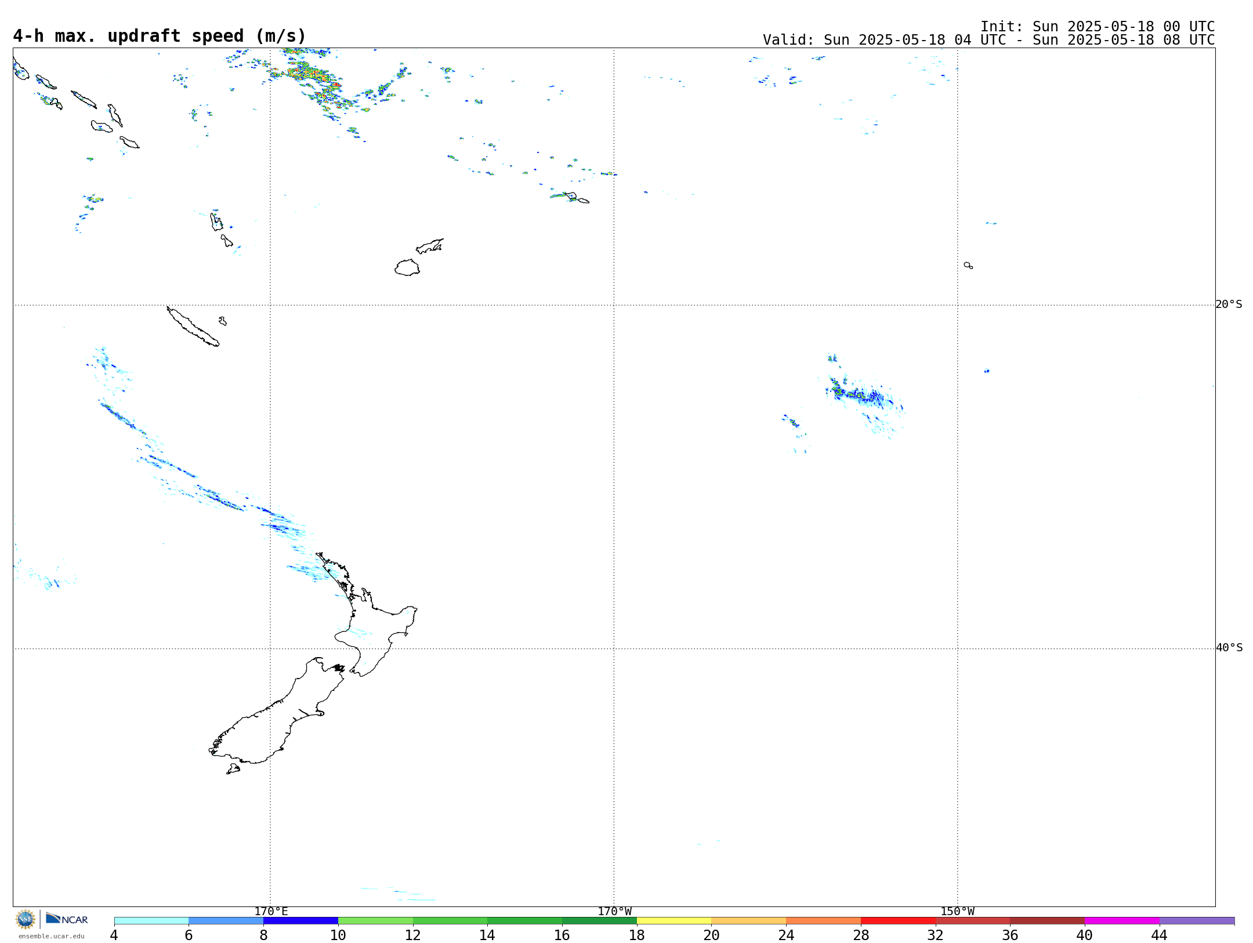Viewport: 1253px width, 943px height.
Task: Click colorbar tick label 4
Action: pyautogui.click(x=114, y=935)
